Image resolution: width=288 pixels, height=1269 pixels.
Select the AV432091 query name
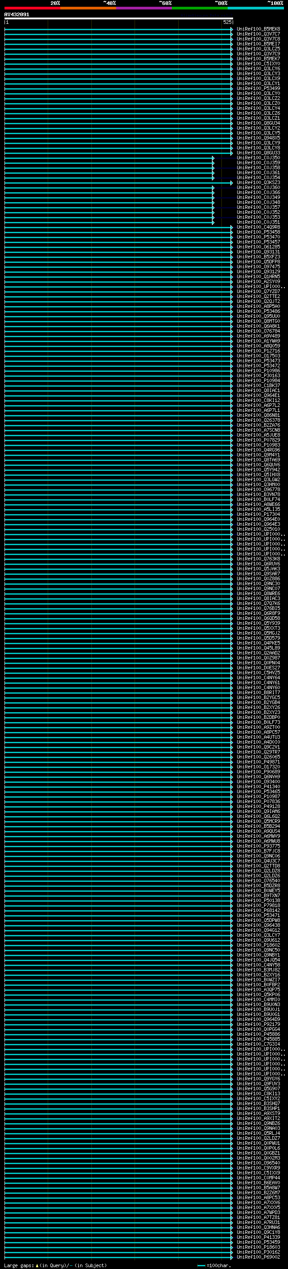point(17,15)
